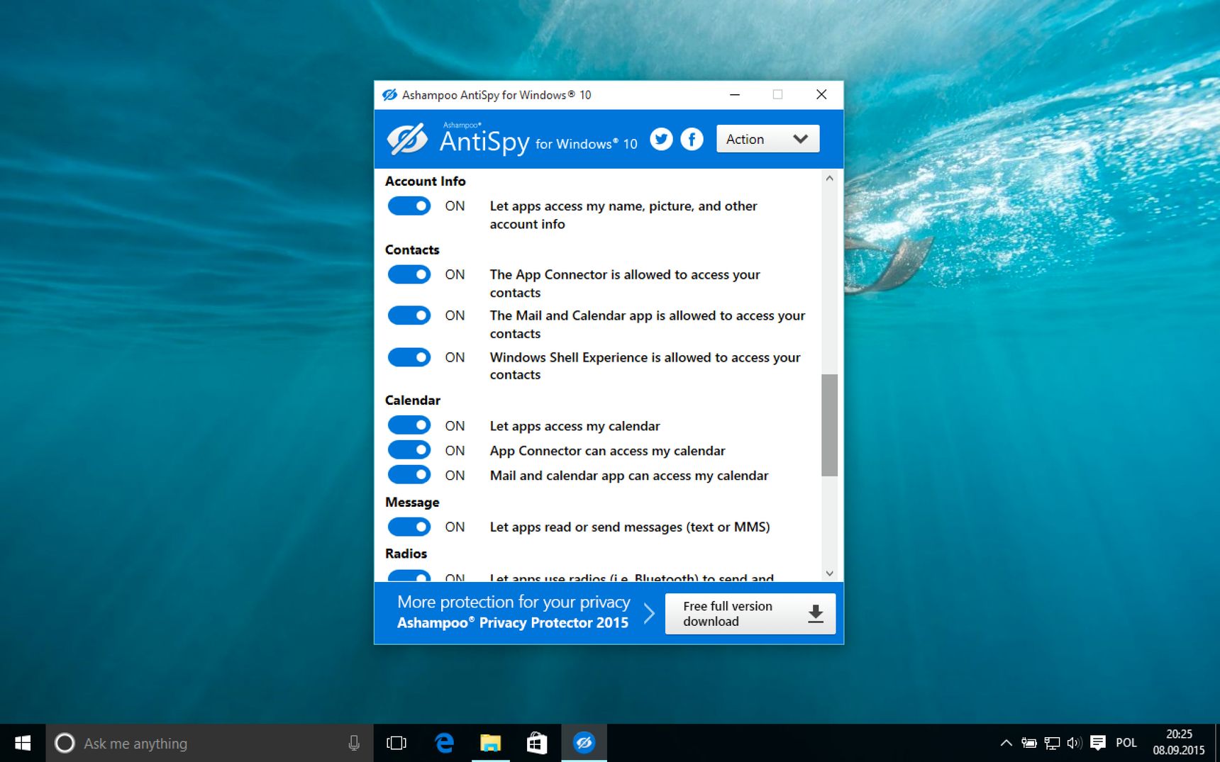Toggle Let apps read or send messages
1220x762 pixels.
(409, 527)
